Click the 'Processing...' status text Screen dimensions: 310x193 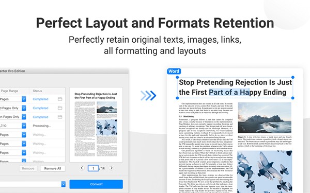point(42,126)
